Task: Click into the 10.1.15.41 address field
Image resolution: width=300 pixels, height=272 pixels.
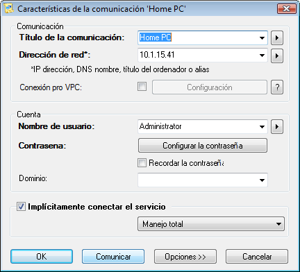Action: pos(198,56)
